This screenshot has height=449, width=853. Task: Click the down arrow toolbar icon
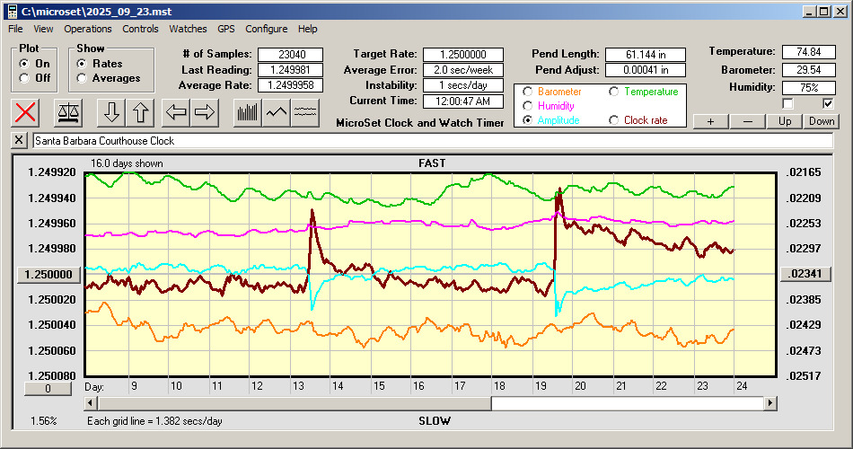pos(111,112)
